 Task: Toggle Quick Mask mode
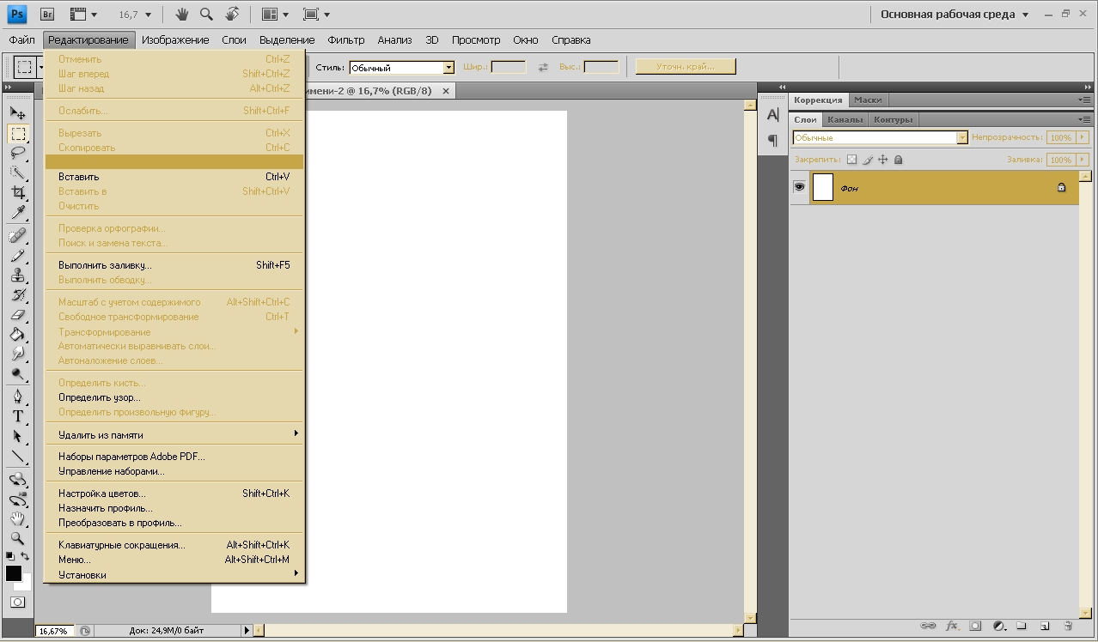click(x=17, y=603)
